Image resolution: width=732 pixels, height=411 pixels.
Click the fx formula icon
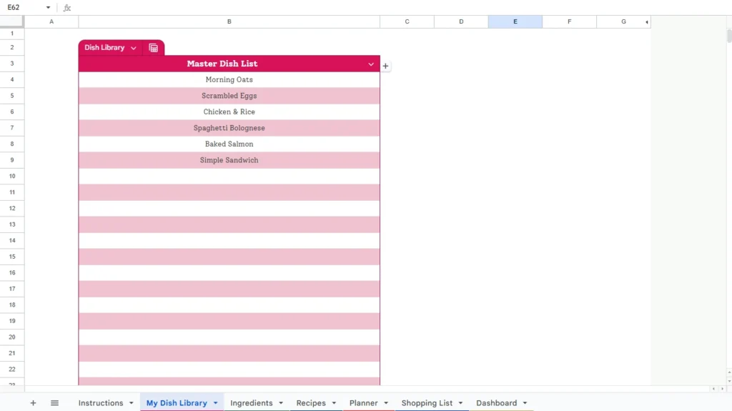click(x=66, y=7)
